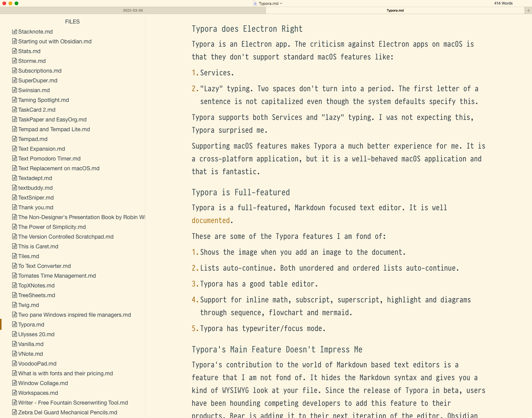Click the 414 Words counter

tap(503, 3)
